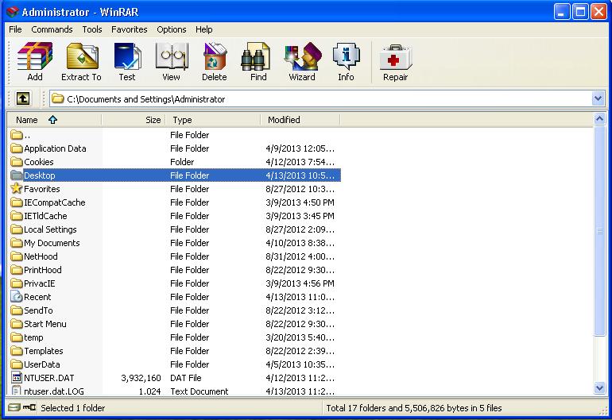
Task: Click the scrollbar down arrow
Action: tap(599, 387)
